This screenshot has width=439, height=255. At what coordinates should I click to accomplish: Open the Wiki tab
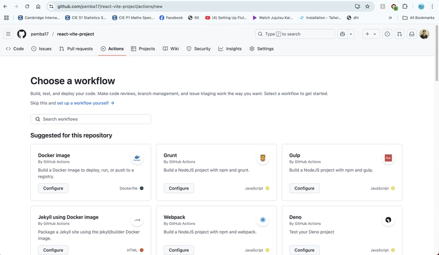[x=171, y=49]
